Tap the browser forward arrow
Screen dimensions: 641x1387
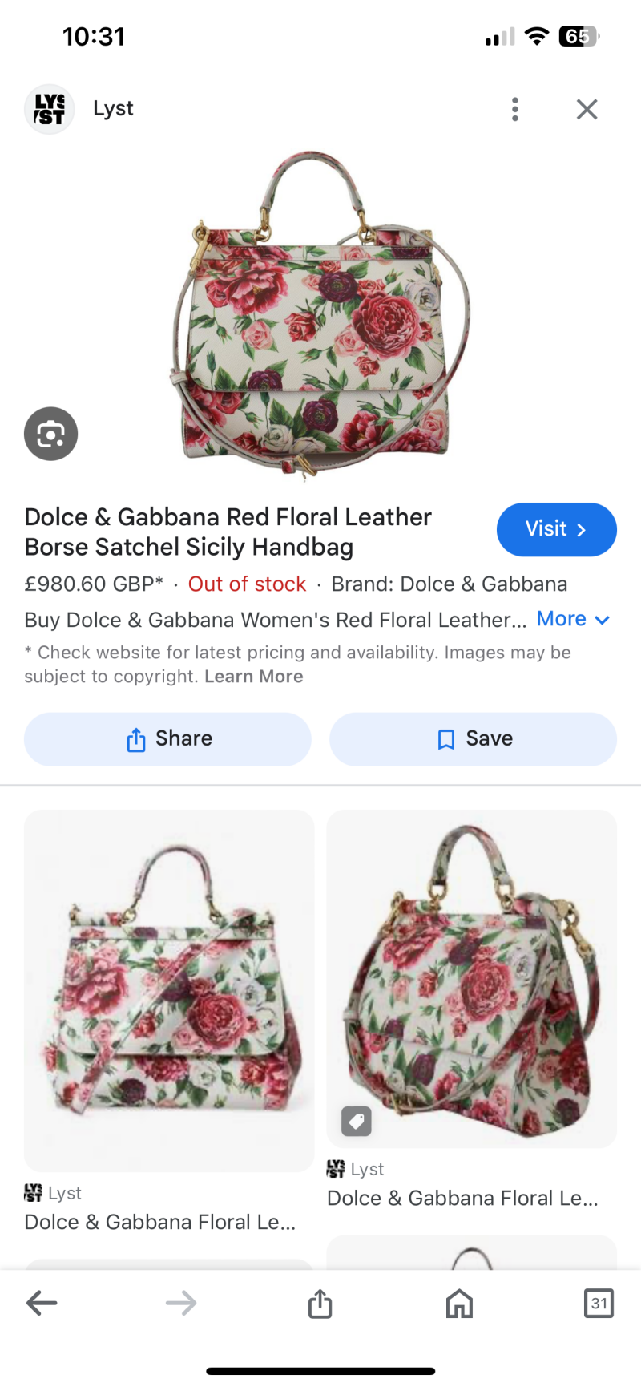(x=181, y=1303)
